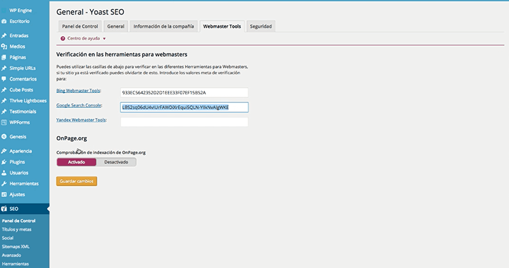Click the Páginas pages icon
Viewport: 509px width, 268px height.
(4, 57)
